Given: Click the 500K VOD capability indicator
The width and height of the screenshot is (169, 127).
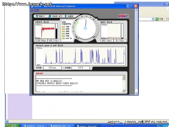Looking at the screenshot, I should tap(64, 34).
